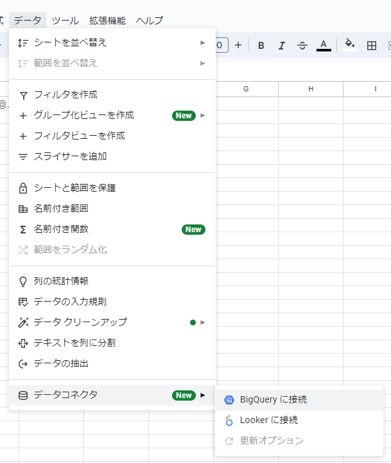Click the font size input box
The image size is (391, 463).
(222, 45)
